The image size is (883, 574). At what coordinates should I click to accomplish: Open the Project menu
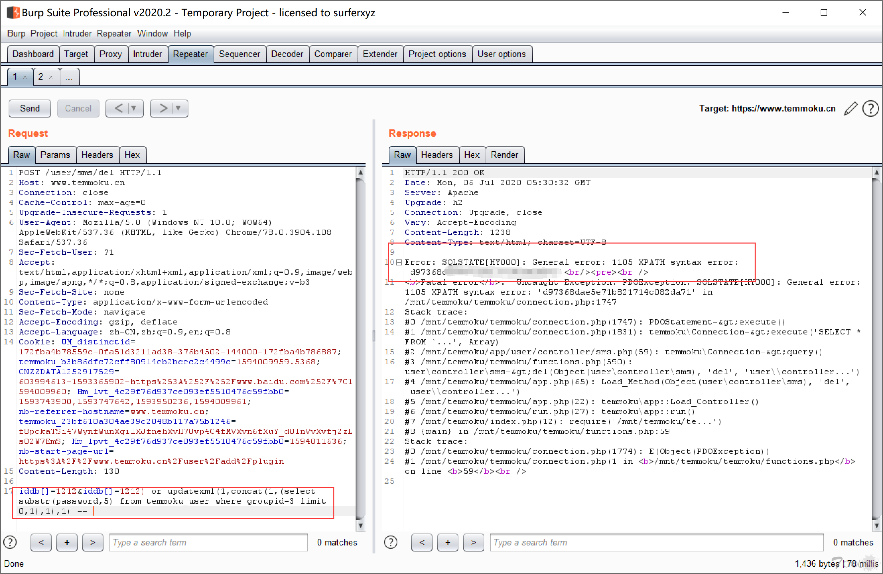(x=44, y=34)
